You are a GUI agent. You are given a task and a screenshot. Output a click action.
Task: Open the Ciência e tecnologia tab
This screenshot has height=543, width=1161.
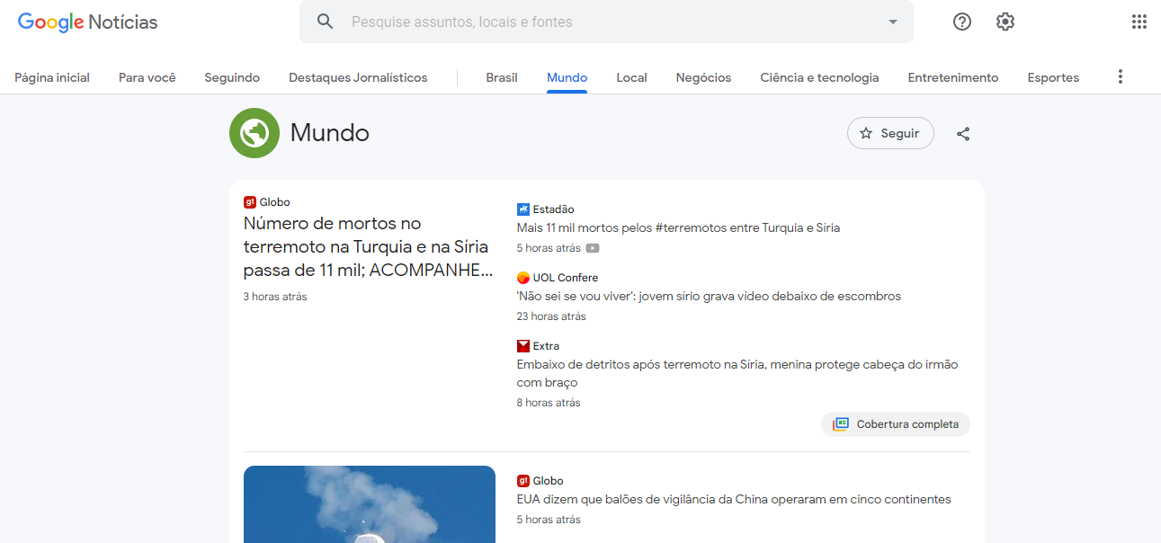coord(819,77)
